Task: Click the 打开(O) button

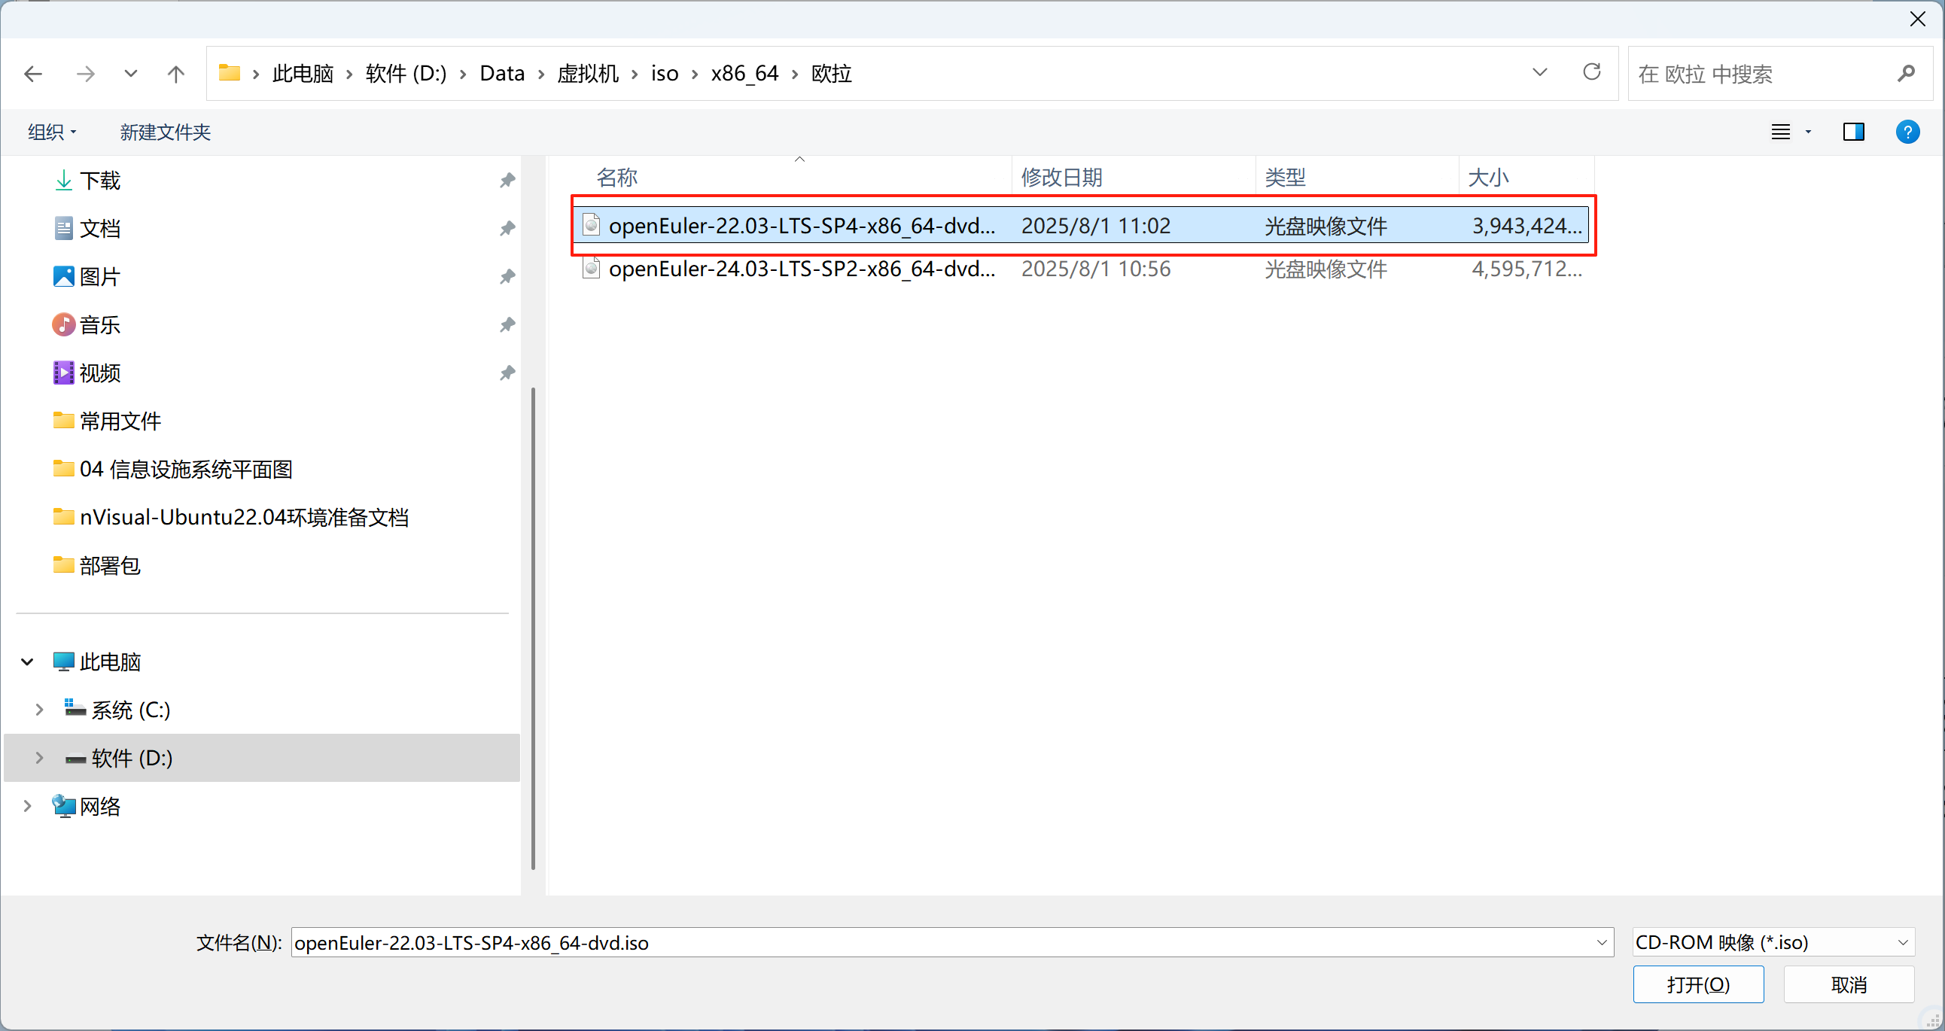Action: (1698, 984)
